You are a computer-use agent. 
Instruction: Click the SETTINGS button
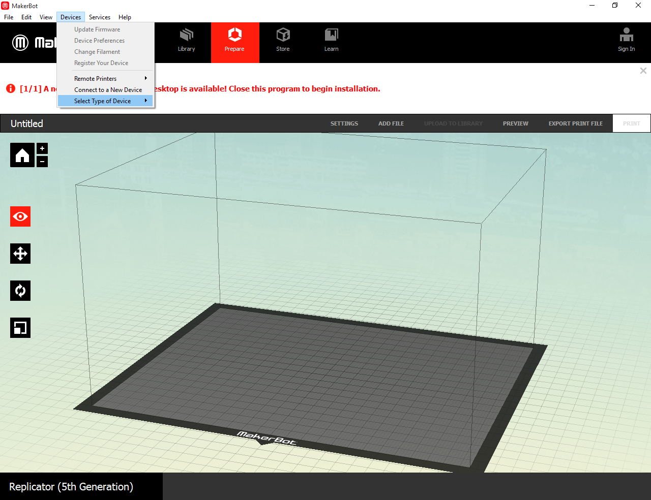344,123
